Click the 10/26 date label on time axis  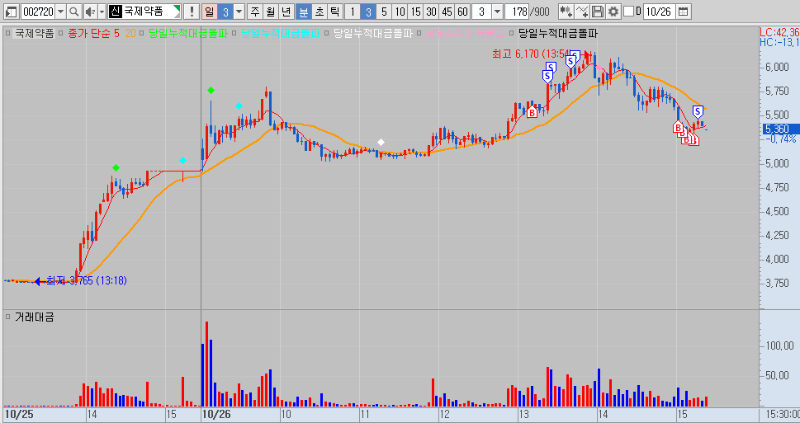tap(216, 414)
